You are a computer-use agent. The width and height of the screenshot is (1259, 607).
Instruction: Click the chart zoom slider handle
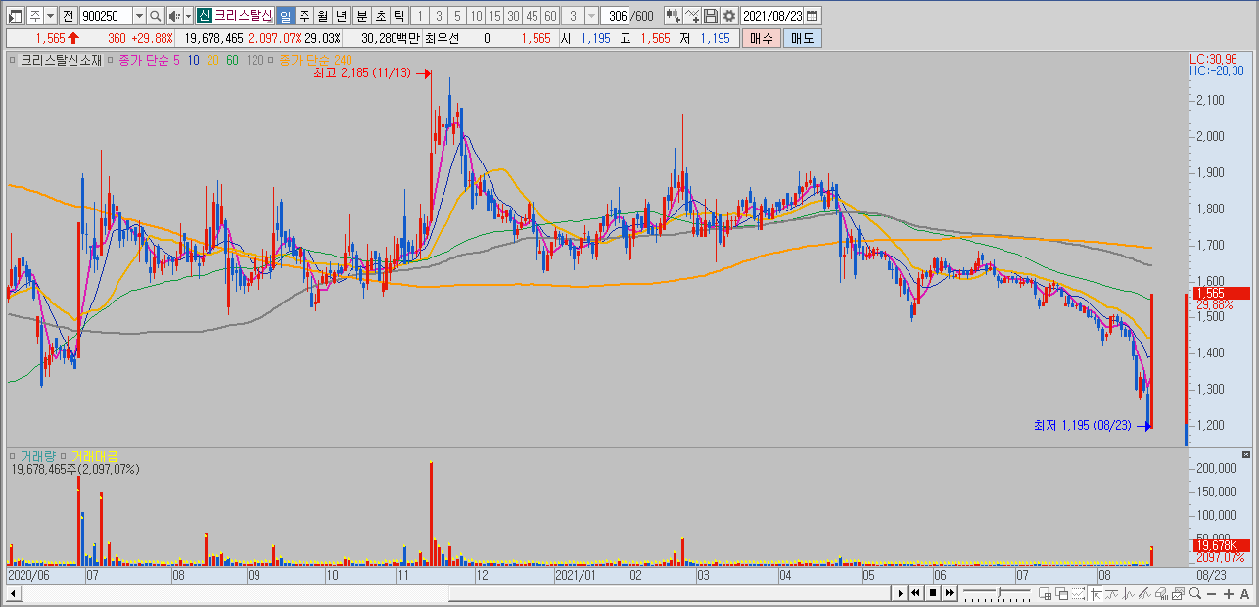pos(999,592)
